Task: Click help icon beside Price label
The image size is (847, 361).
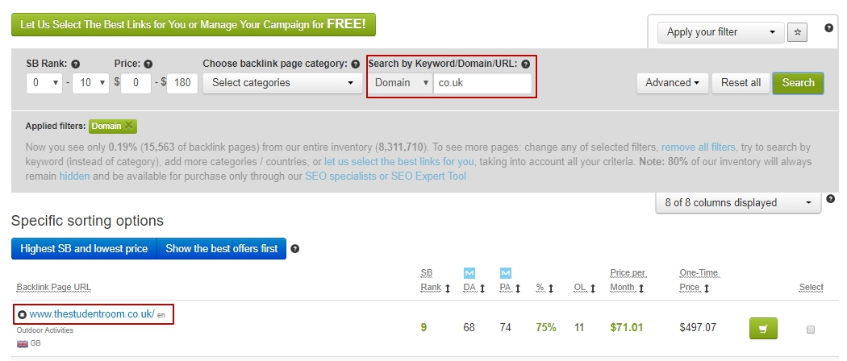Action: tap(148, 64)
